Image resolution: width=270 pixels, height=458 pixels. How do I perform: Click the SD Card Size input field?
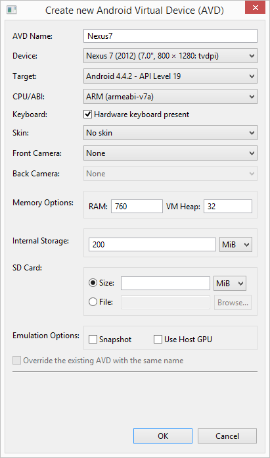pyautogui.click(x=166, y=284)
